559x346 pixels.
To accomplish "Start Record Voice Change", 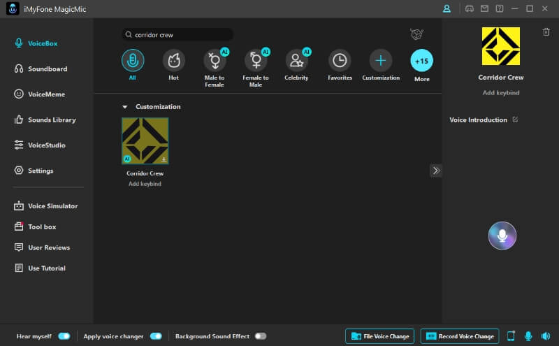I will click(460, 336).
